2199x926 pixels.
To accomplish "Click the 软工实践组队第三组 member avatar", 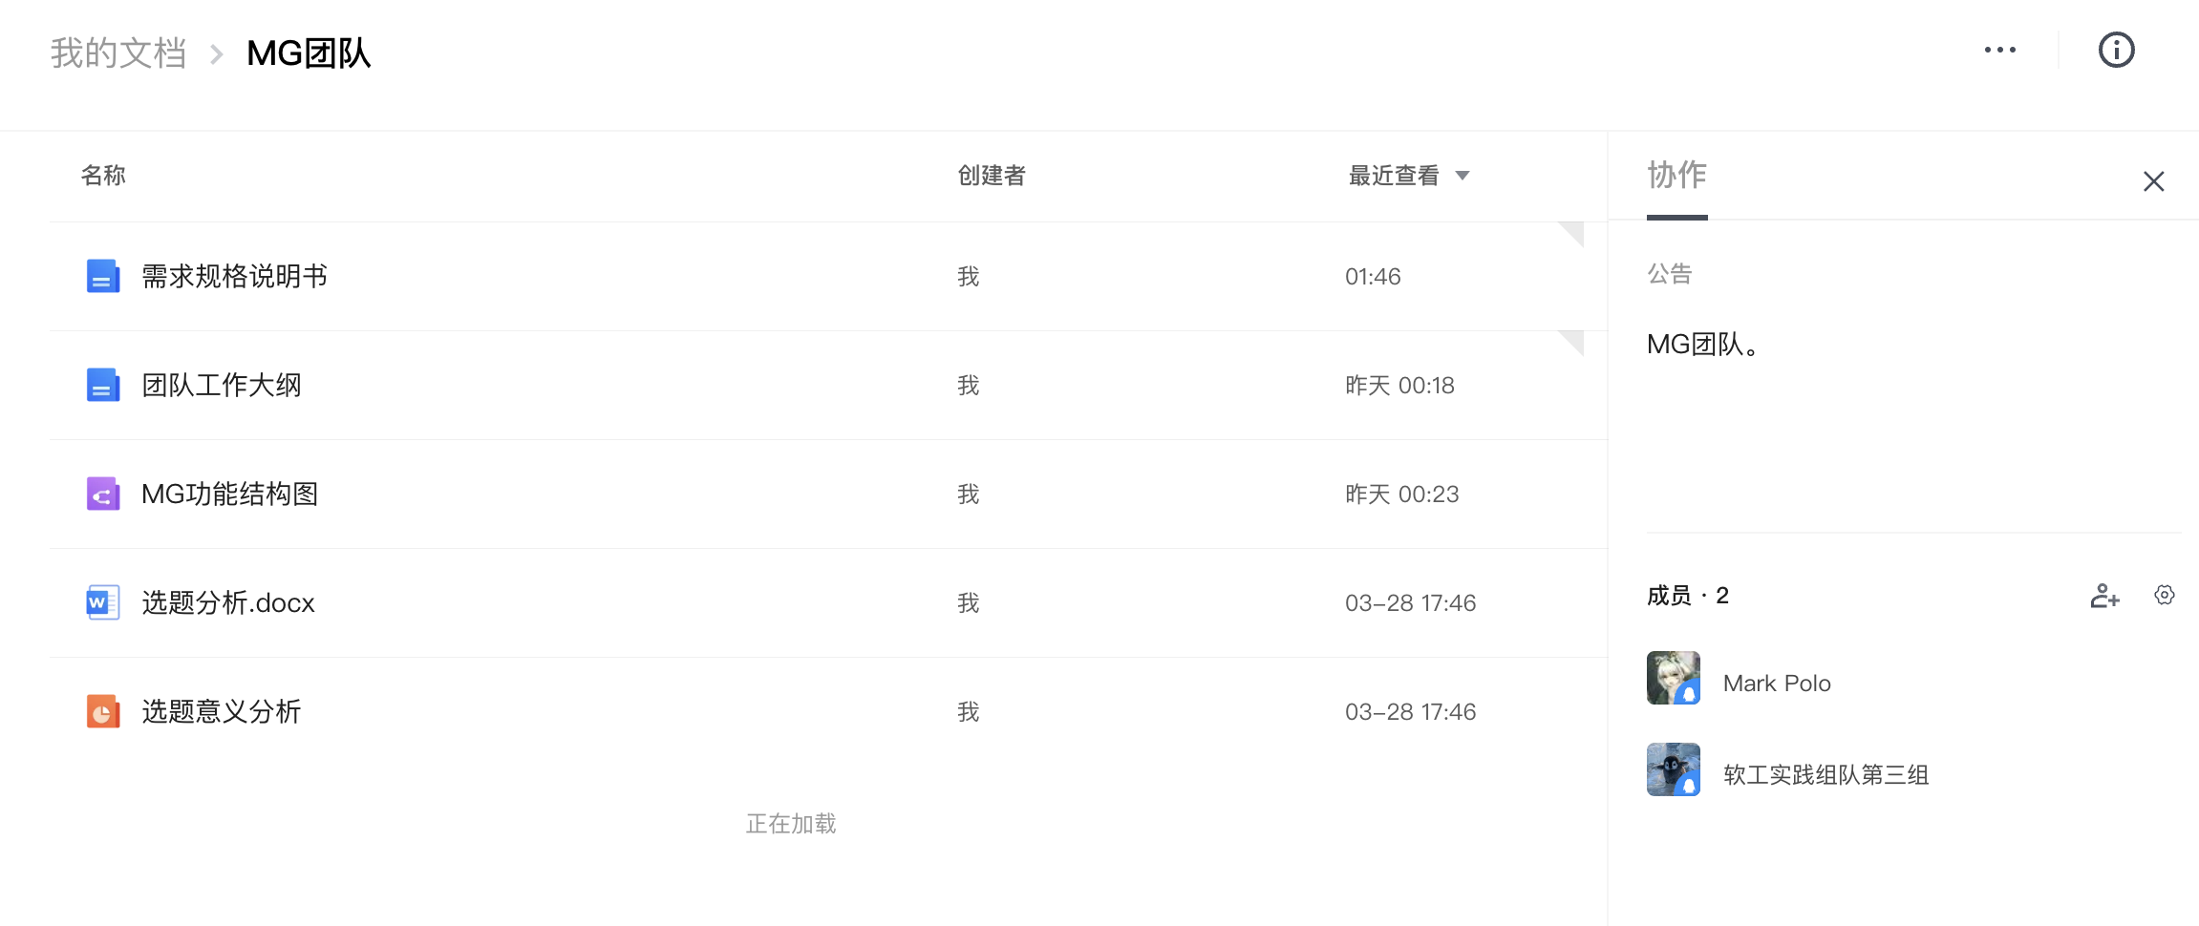I will coord(1673,769).
